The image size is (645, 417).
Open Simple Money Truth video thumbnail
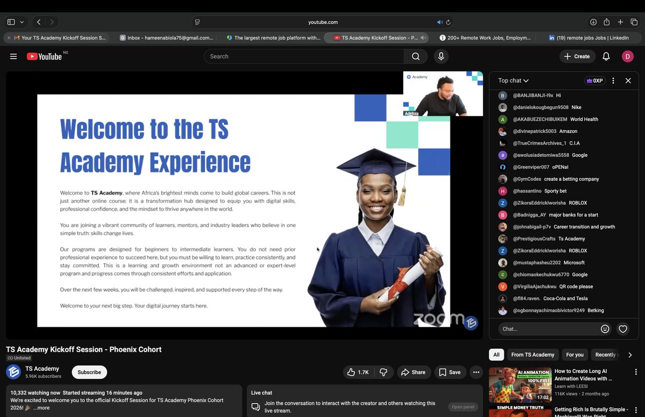coord(520,411)
